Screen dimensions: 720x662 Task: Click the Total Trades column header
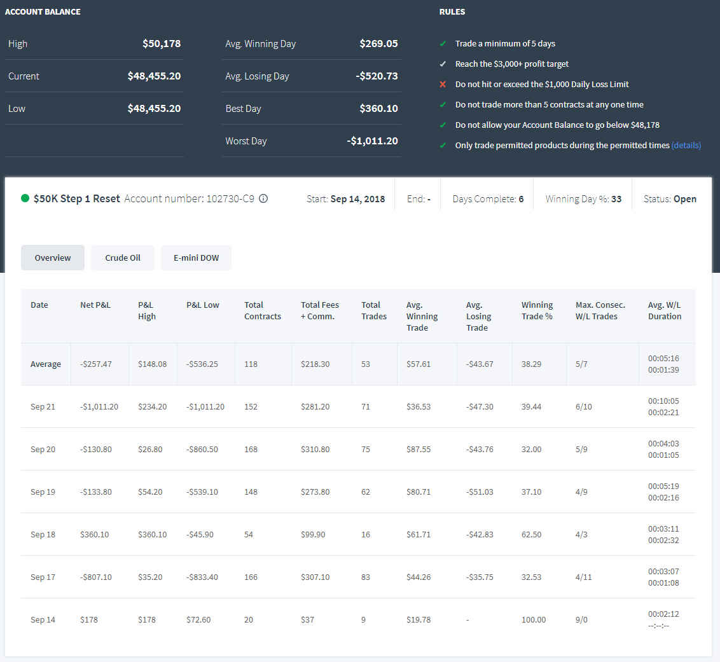coord(374,311)
